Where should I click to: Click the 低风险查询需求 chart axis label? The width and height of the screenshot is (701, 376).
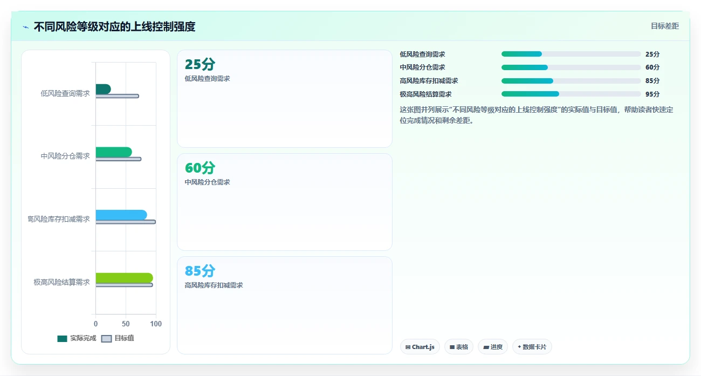click(65, 93)
